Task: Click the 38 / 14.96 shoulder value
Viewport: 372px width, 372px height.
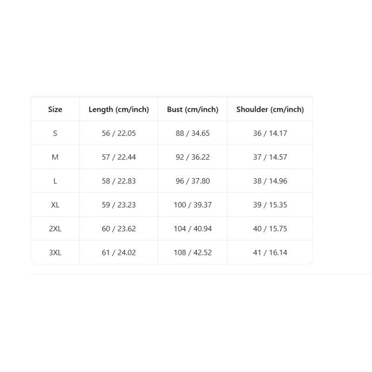Action: [270, 181]
